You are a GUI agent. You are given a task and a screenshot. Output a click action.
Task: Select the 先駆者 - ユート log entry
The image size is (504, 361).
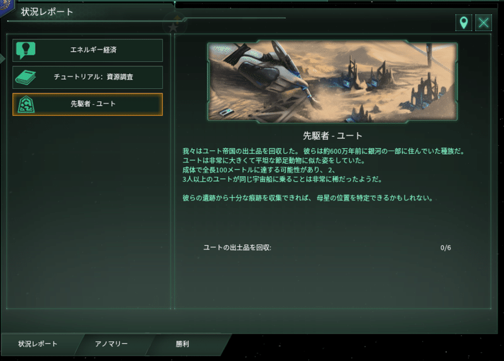pyautogui.click(x=88, y=104)
